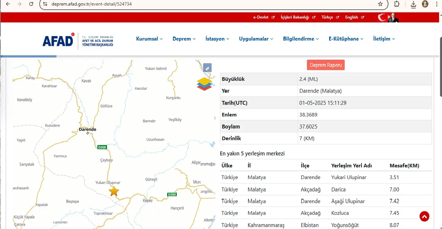This screenshot has height=229, width=442.
Task: Bookmark this page with star icon
Action: pyautogui.click(x=380, y=4)
